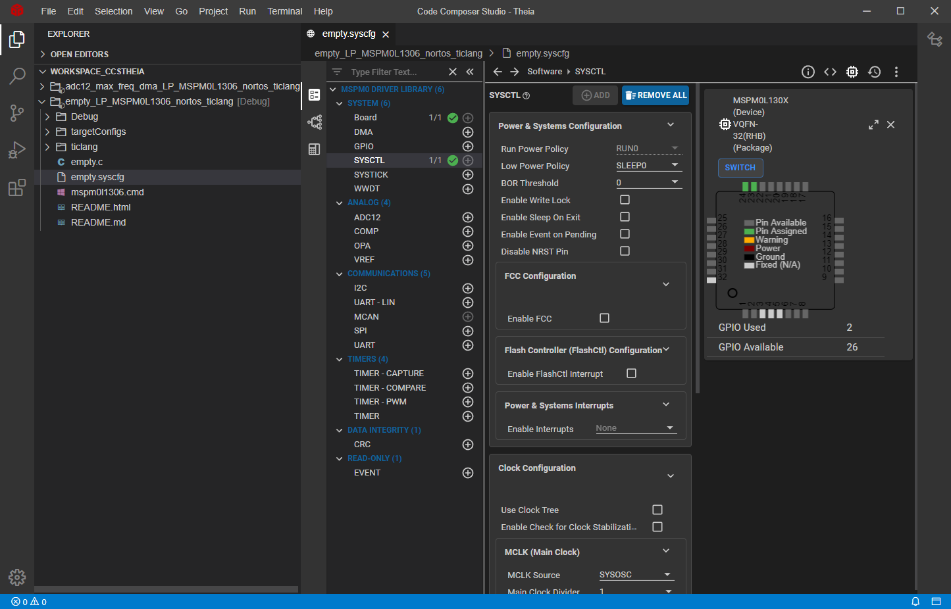The image size is (951, 609).
Task: Show generated code files with the angle brackets icon
Action: pyautogui.click(x=830, y=72)
